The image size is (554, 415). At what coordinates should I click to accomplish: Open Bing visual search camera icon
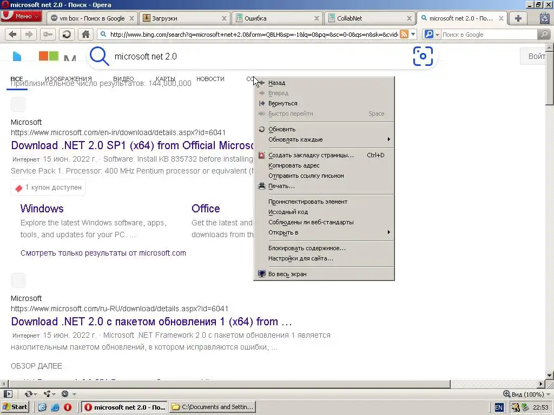click(x=423, y=56)
